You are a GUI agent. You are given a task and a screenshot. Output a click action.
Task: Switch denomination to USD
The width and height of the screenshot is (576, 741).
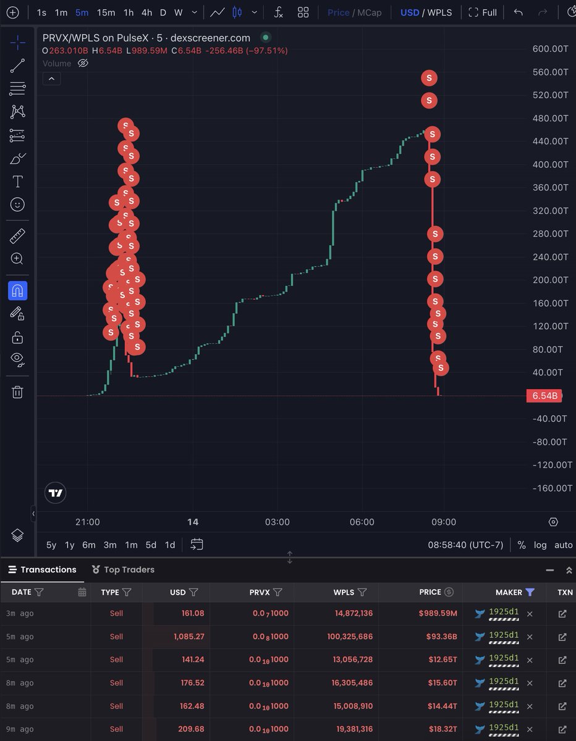(x=410, y=12)
